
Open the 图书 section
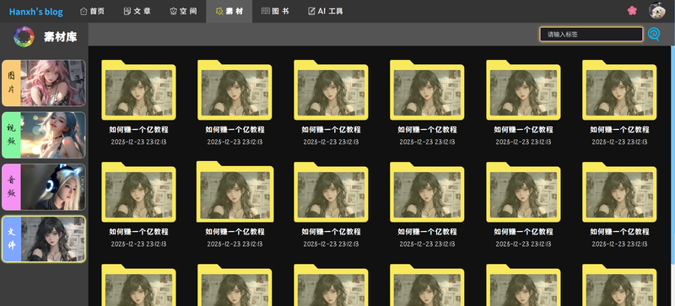[x=275, y=11]
